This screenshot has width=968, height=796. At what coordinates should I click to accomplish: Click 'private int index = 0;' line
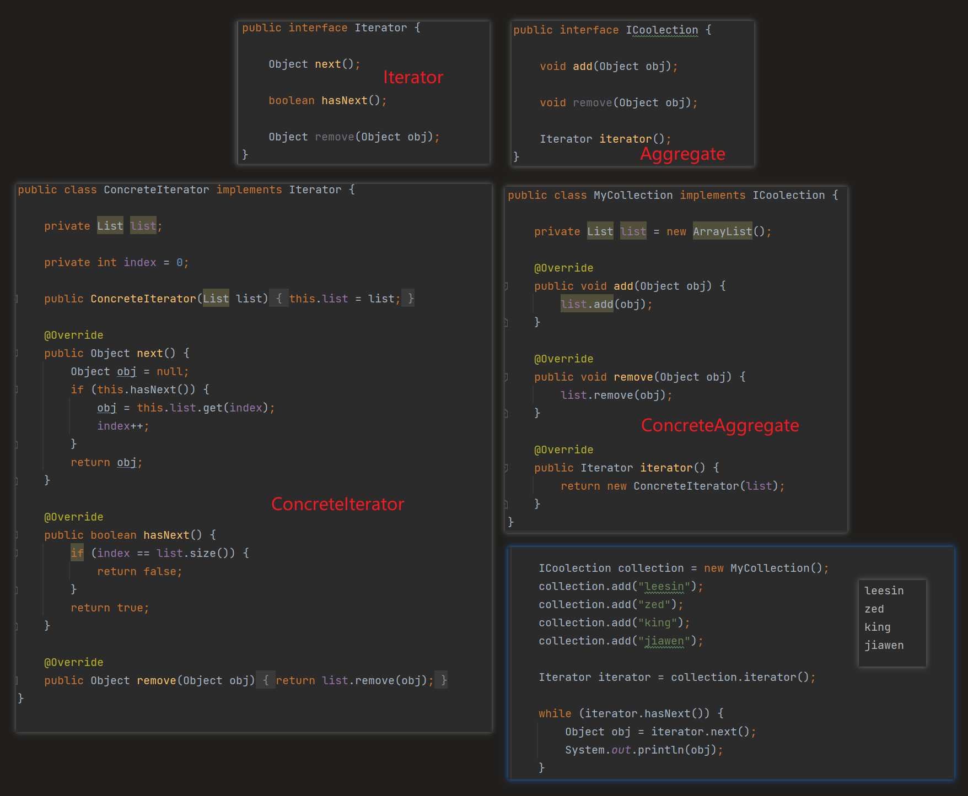[116, 263]
